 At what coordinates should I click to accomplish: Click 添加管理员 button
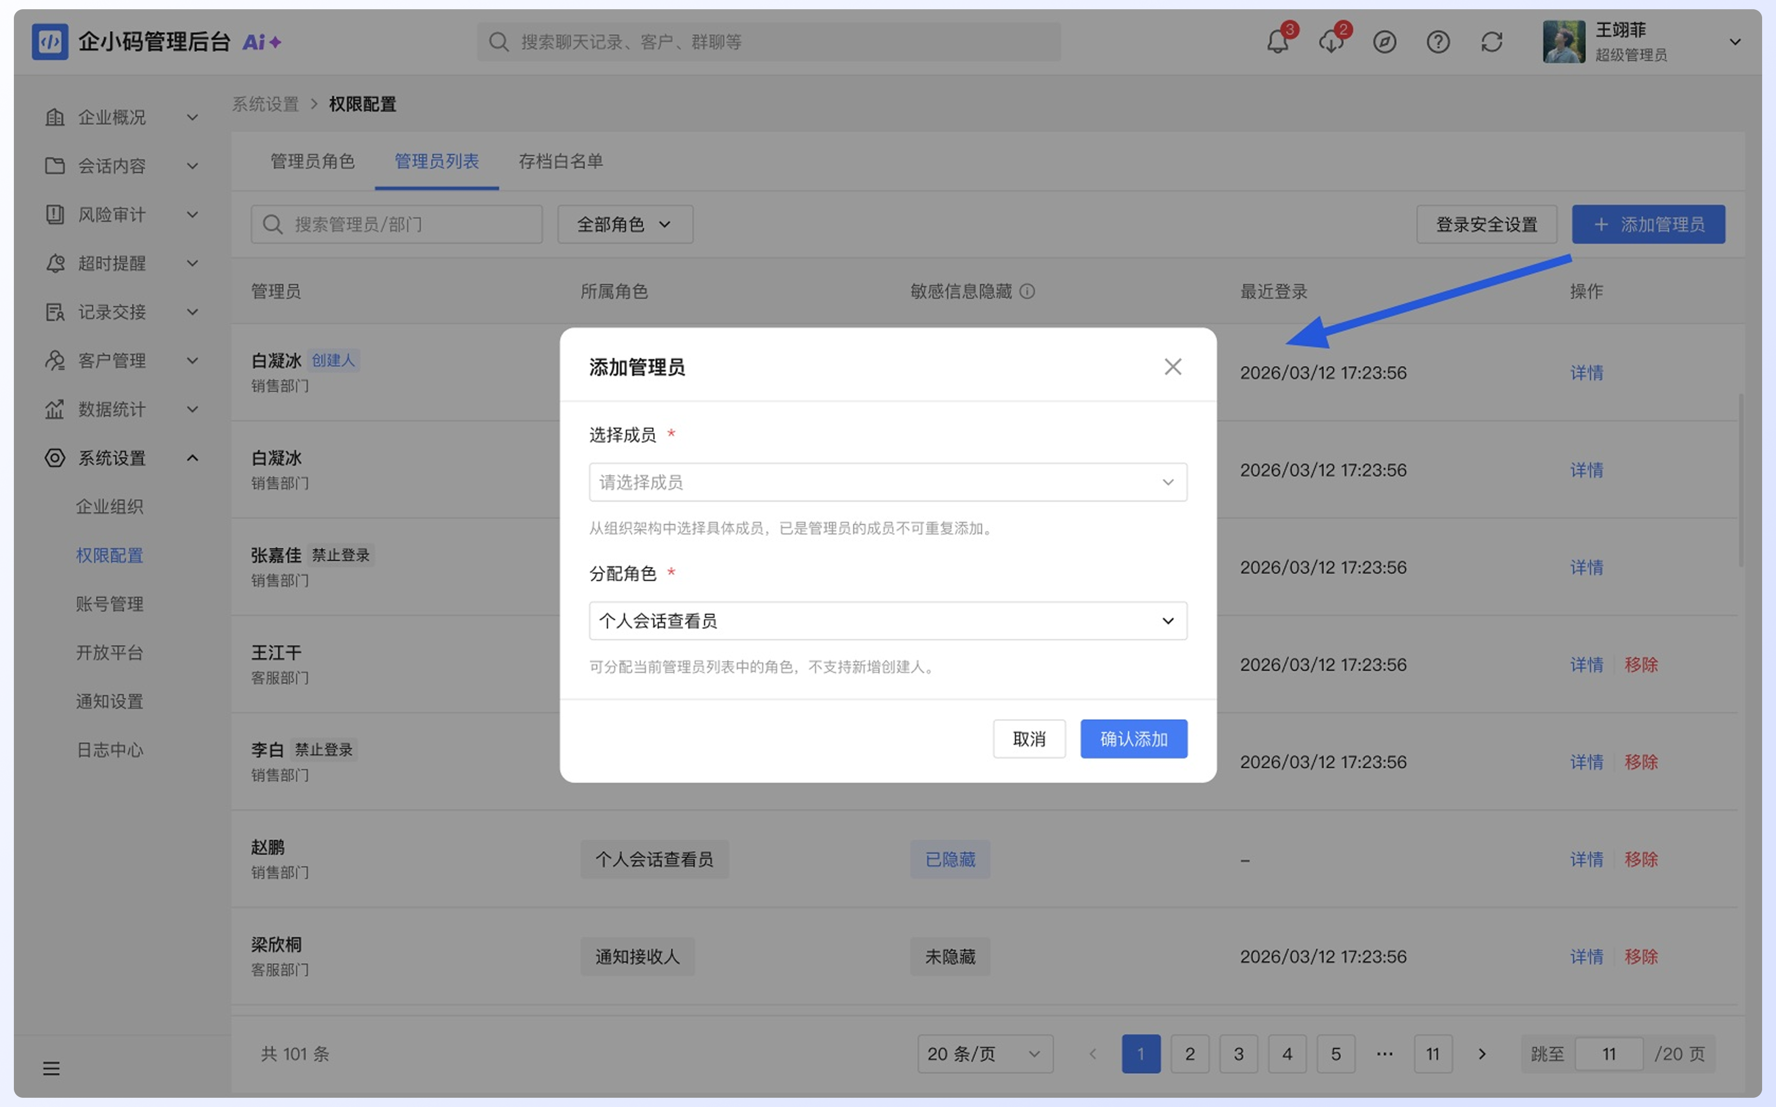pyautogui.click(x=1648, y=224)
